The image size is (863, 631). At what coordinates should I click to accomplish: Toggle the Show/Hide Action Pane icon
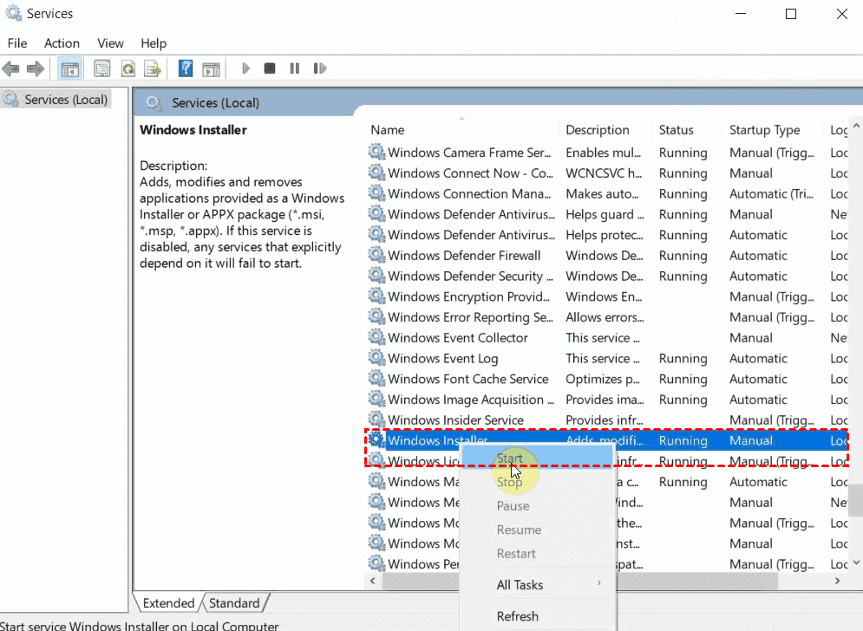(x=212, y=68)
